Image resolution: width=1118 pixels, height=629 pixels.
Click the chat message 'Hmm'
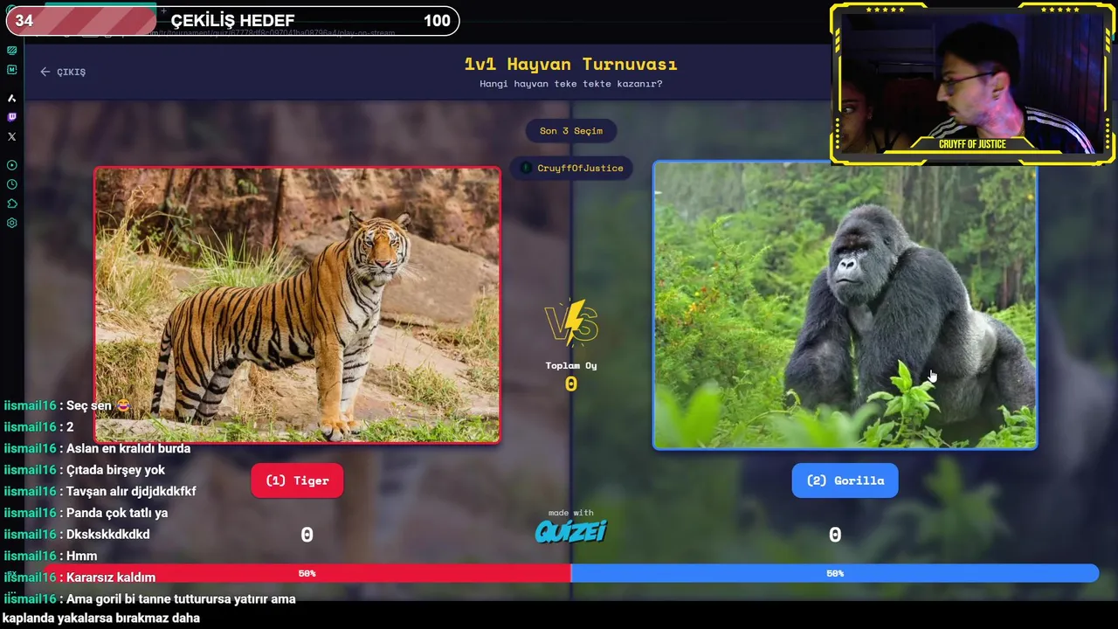point(81,556)
